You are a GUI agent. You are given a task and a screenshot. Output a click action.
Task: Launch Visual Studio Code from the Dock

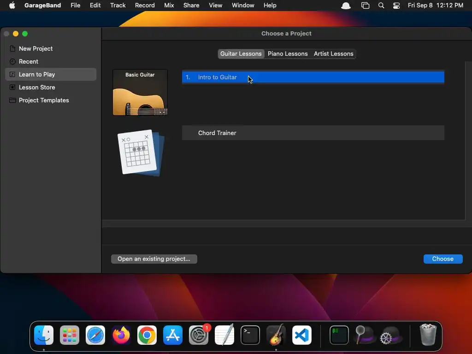[302, 335]
